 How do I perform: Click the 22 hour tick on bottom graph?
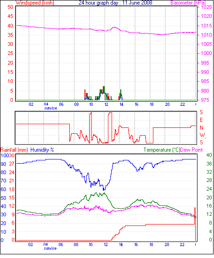click(182, 245)
